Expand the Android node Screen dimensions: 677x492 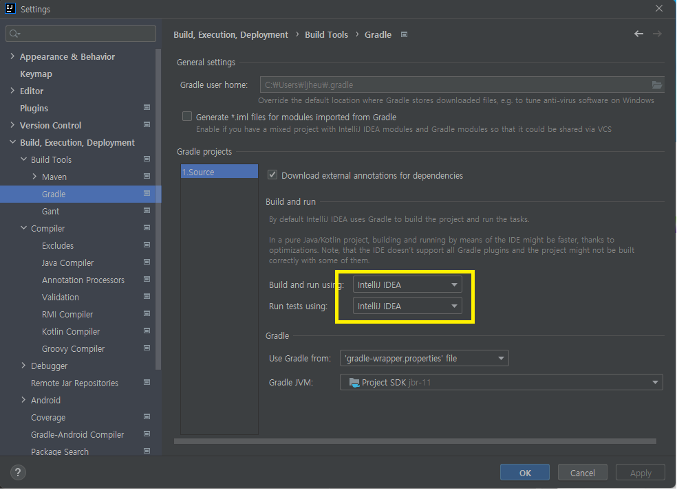(23, 400)
